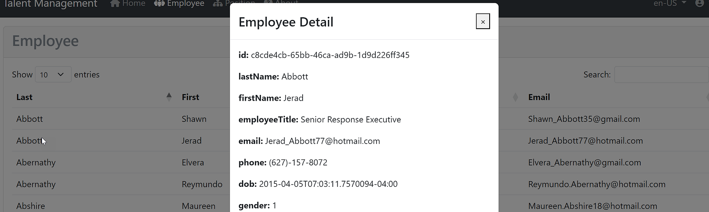709x212 pixels.
Task: Sort by Last column arrow icon
Action: (x=169, y=97)
